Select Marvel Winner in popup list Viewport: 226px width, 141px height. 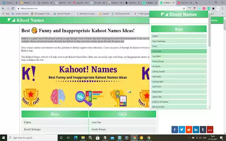click(x=179, y=61)
